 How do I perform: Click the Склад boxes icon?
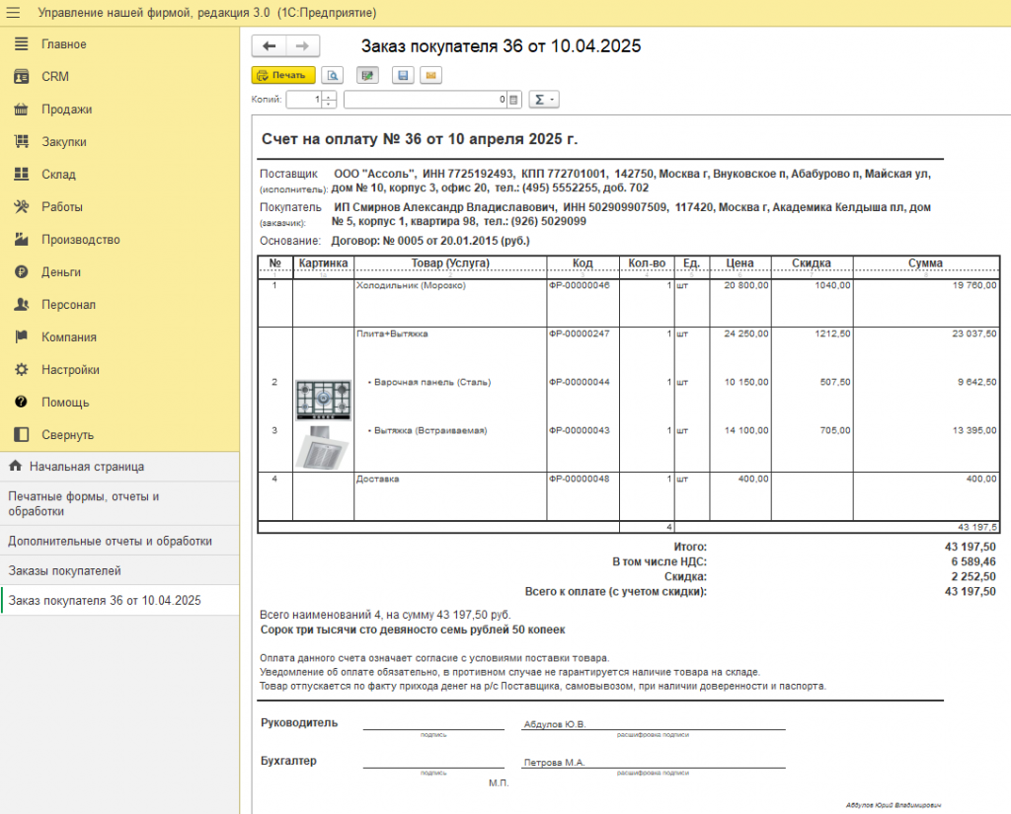point(22,174)
